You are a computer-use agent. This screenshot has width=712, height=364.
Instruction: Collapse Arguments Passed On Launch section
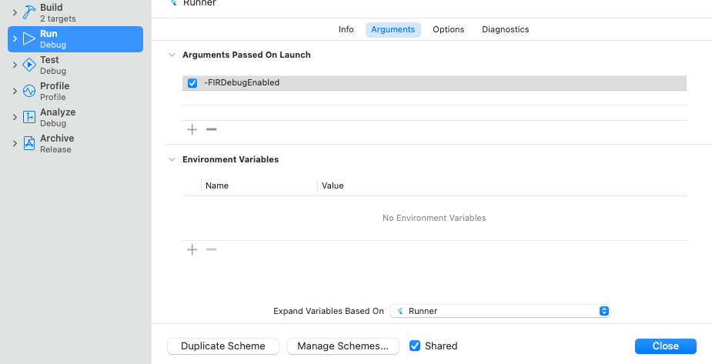[x=172, y=55]
